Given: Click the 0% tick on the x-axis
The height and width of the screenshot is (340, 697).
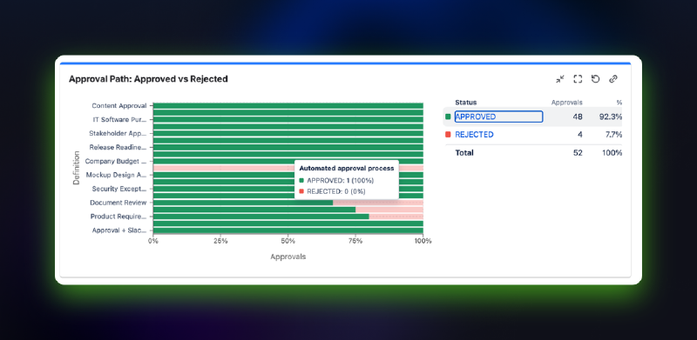Looking at the screenshot, I should [153, 241].
